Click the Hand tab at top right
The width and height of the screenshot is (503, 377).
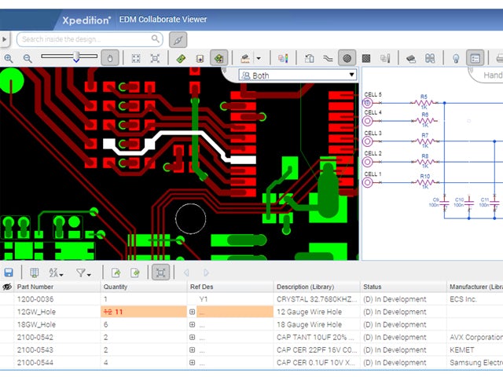tap(493, 75)
